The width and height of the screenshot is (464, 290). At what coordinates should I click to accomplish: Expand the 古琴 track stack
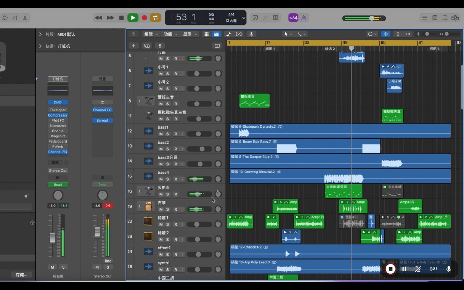pyautogui.click(x=139, y=206)
